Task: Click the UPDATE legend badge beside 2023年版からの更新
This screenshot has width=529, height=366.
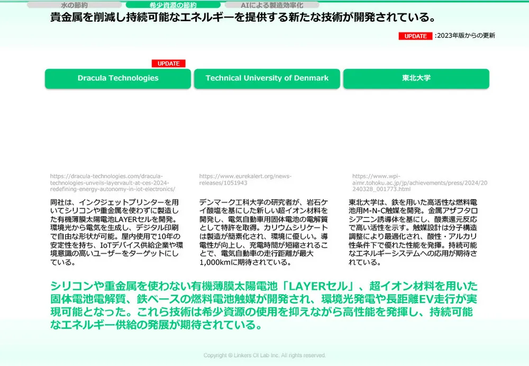Action: pos(415,36)
